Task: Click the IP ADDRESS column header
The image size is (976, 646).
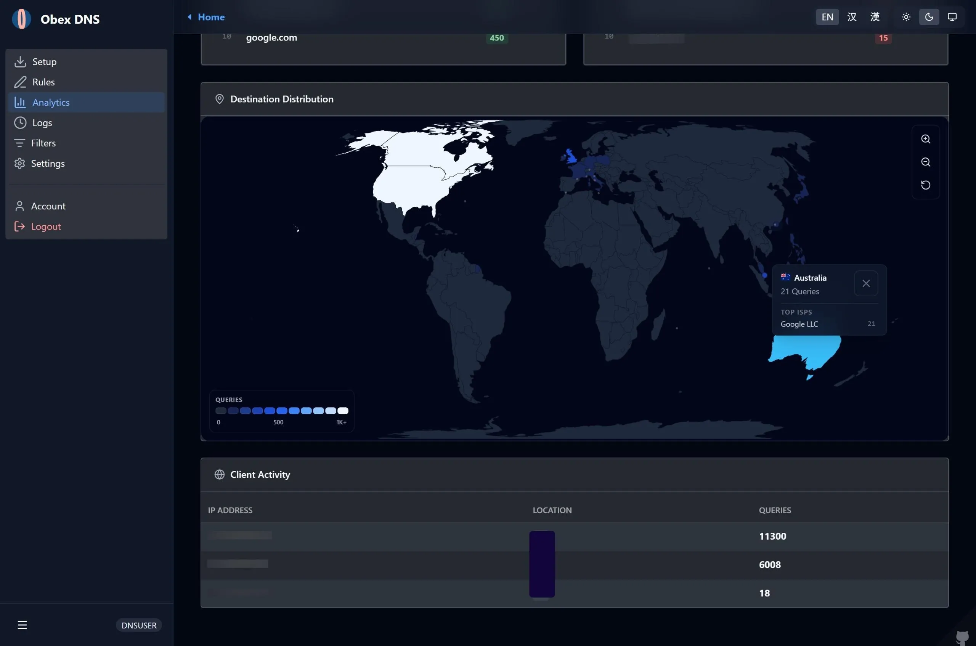Action: point(230,510)
